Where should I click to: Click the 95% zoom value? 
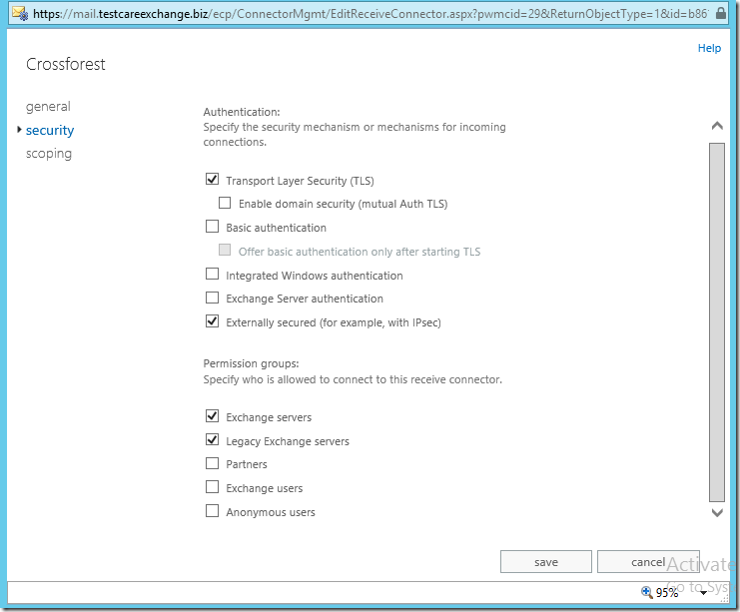point(667,593)
